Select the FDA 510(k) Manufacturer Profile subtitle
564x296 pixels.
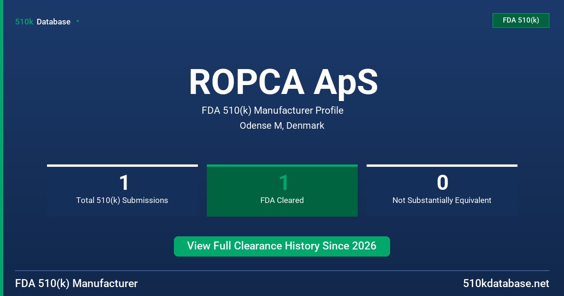(x=273, y=111)
